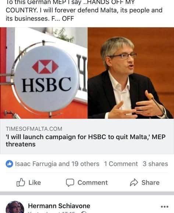Viewport: 174px width, 213px height.
Task: Open Hermann Schiavone's profile picture
Action: 15,207
